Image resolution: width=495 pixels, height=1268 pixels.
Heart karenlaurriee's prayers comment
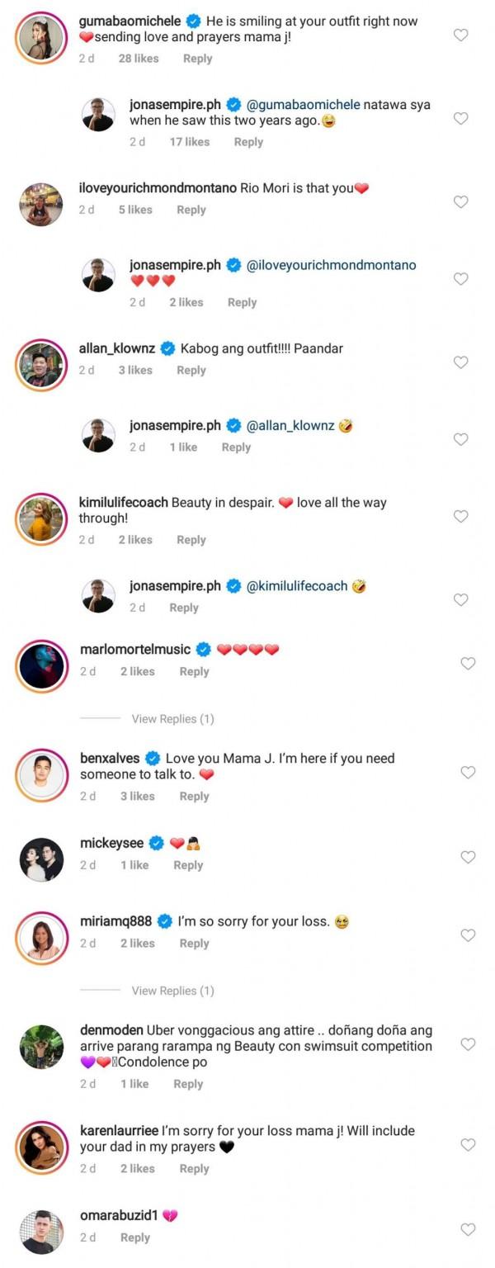468,1145
